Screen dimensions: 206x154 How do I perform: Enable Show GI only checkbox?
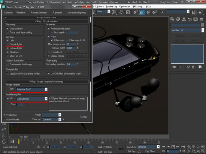pyautogui.click(x=7, y=56)
